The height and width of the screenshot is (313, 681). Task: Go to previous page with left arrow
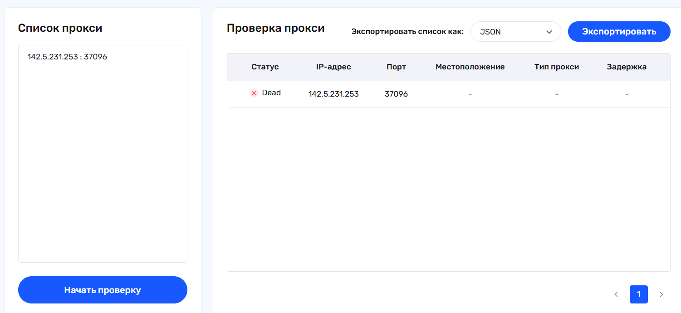pyautogui.click(x=616, y=294)
